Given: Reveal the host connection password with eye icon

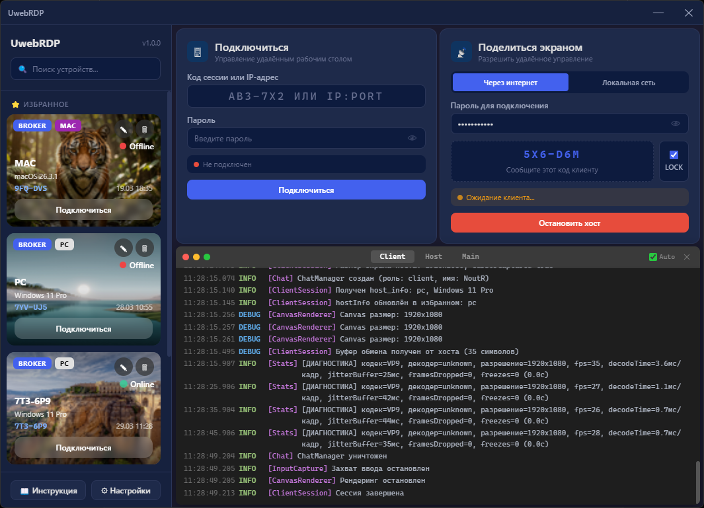Looking at the screenshot, I should click(x=676, y=123).
